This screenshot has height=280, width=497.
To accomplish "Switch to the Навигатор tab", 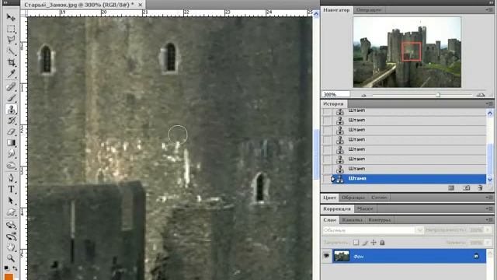I will [336, 10].
